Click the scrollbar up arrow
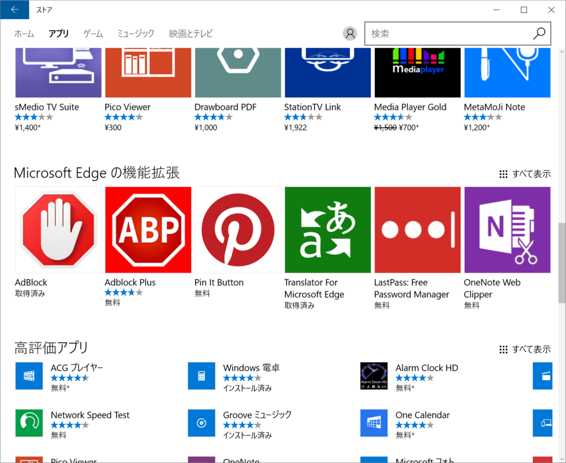This screenshot has width=566, height=463. coord(562,51)
